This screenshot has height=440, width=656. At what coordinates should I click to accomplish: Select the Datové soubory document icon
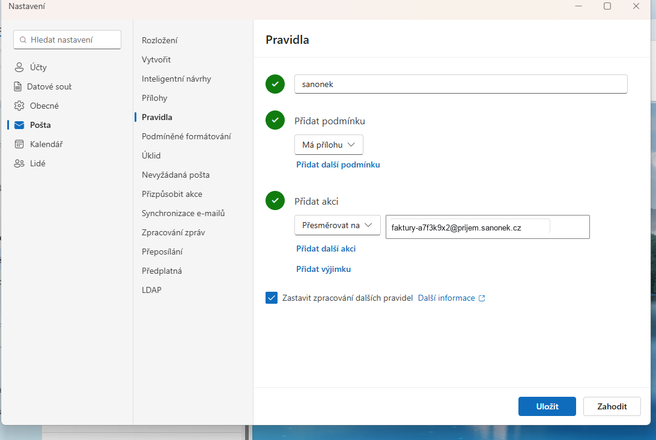pos(17,86)
